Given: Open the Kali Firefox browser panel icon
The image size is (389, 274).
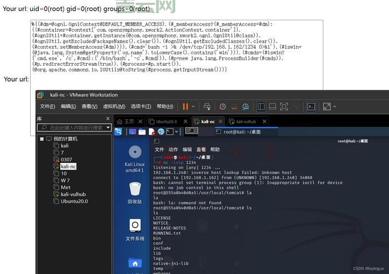Looking at the screenshot, I should click(x=161, y=132).
